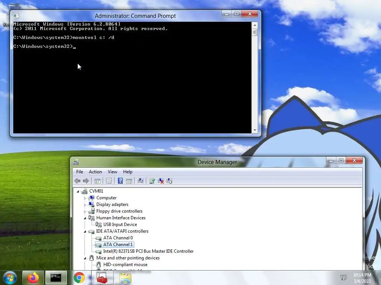Toggle the Show/Hide Action Pane toolbar icon
Viewport: 381px width, 285px height.
[129, 181]
